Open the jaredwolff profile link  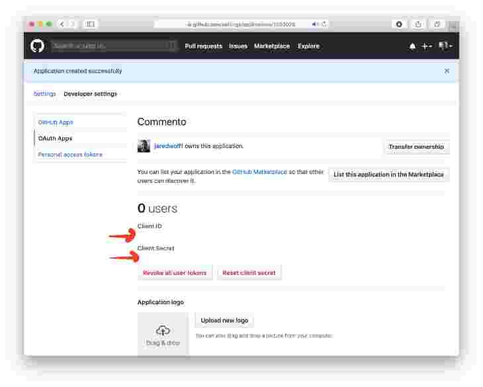168,146
